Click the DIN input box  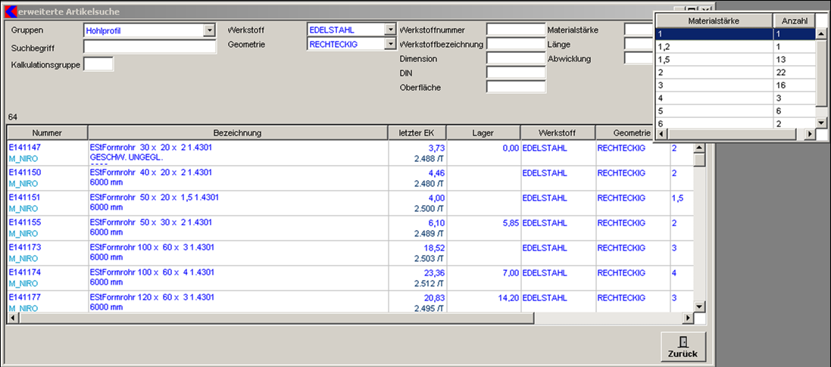[516, 73]
